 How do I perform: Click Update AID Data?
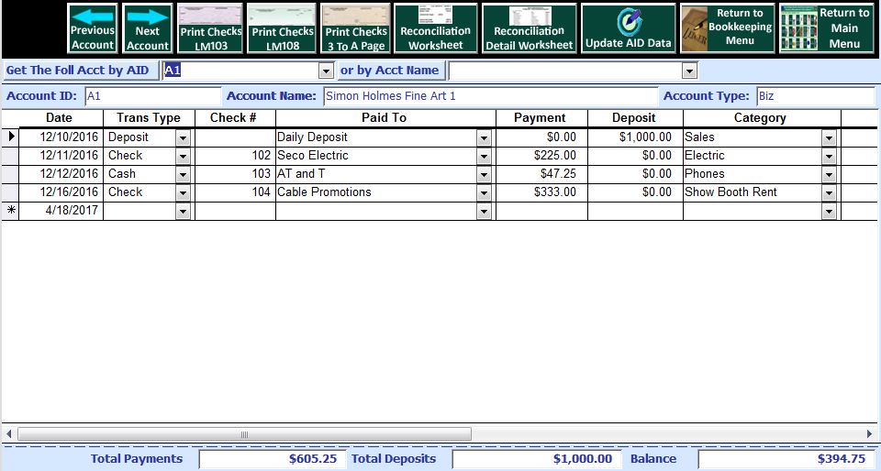[x=628, y=28]
